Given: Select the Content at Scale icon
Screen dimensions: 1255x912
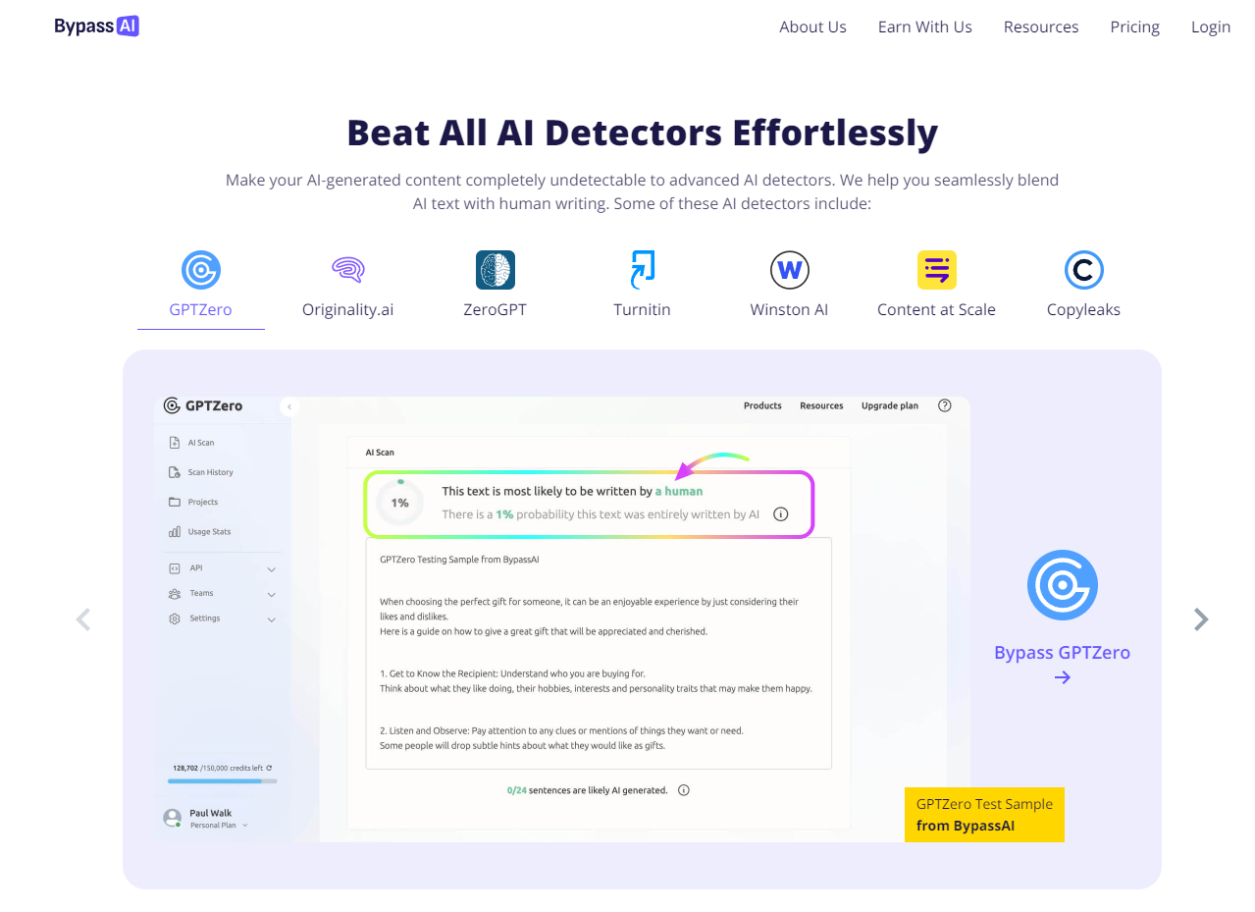Looking at the screenshot, I should [x=937, y=270].
